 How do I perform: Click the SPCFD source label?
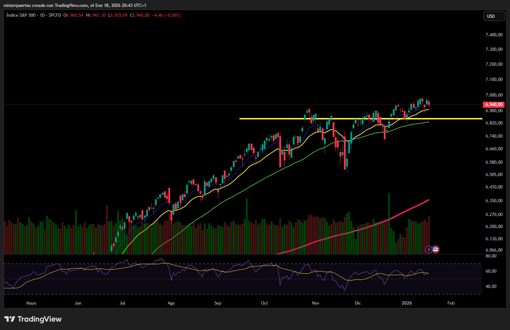[x=55, y=15]
